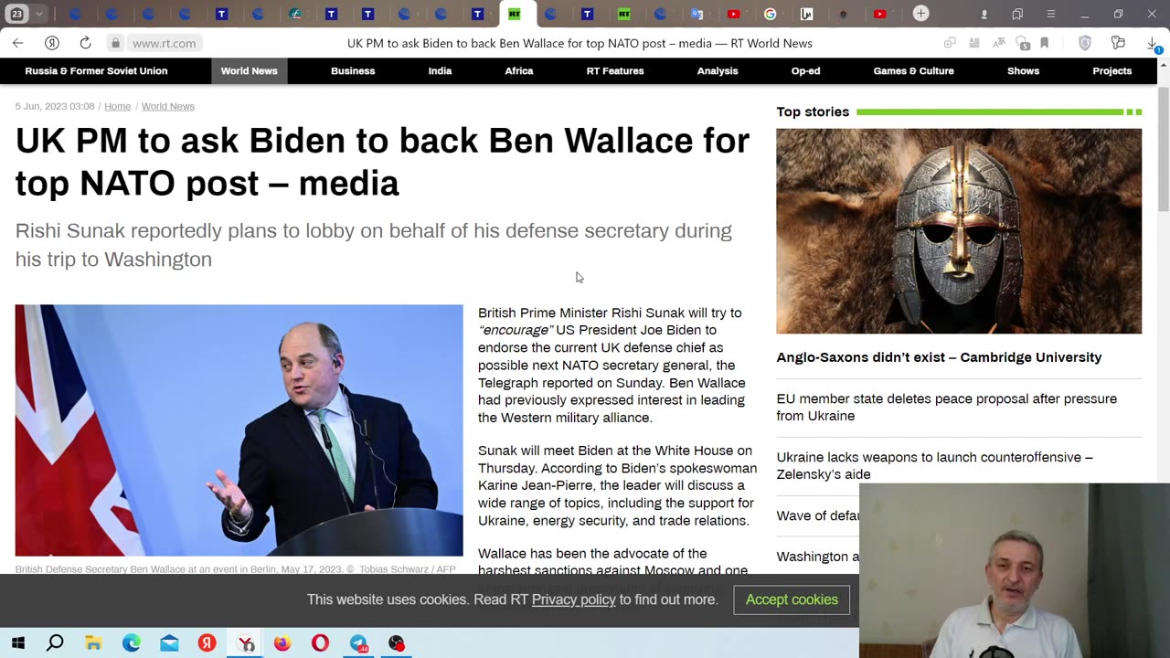Click the Home breadcrumb link
The height and width of the screenshot is (658, 1170).
(x=117, y=106)
